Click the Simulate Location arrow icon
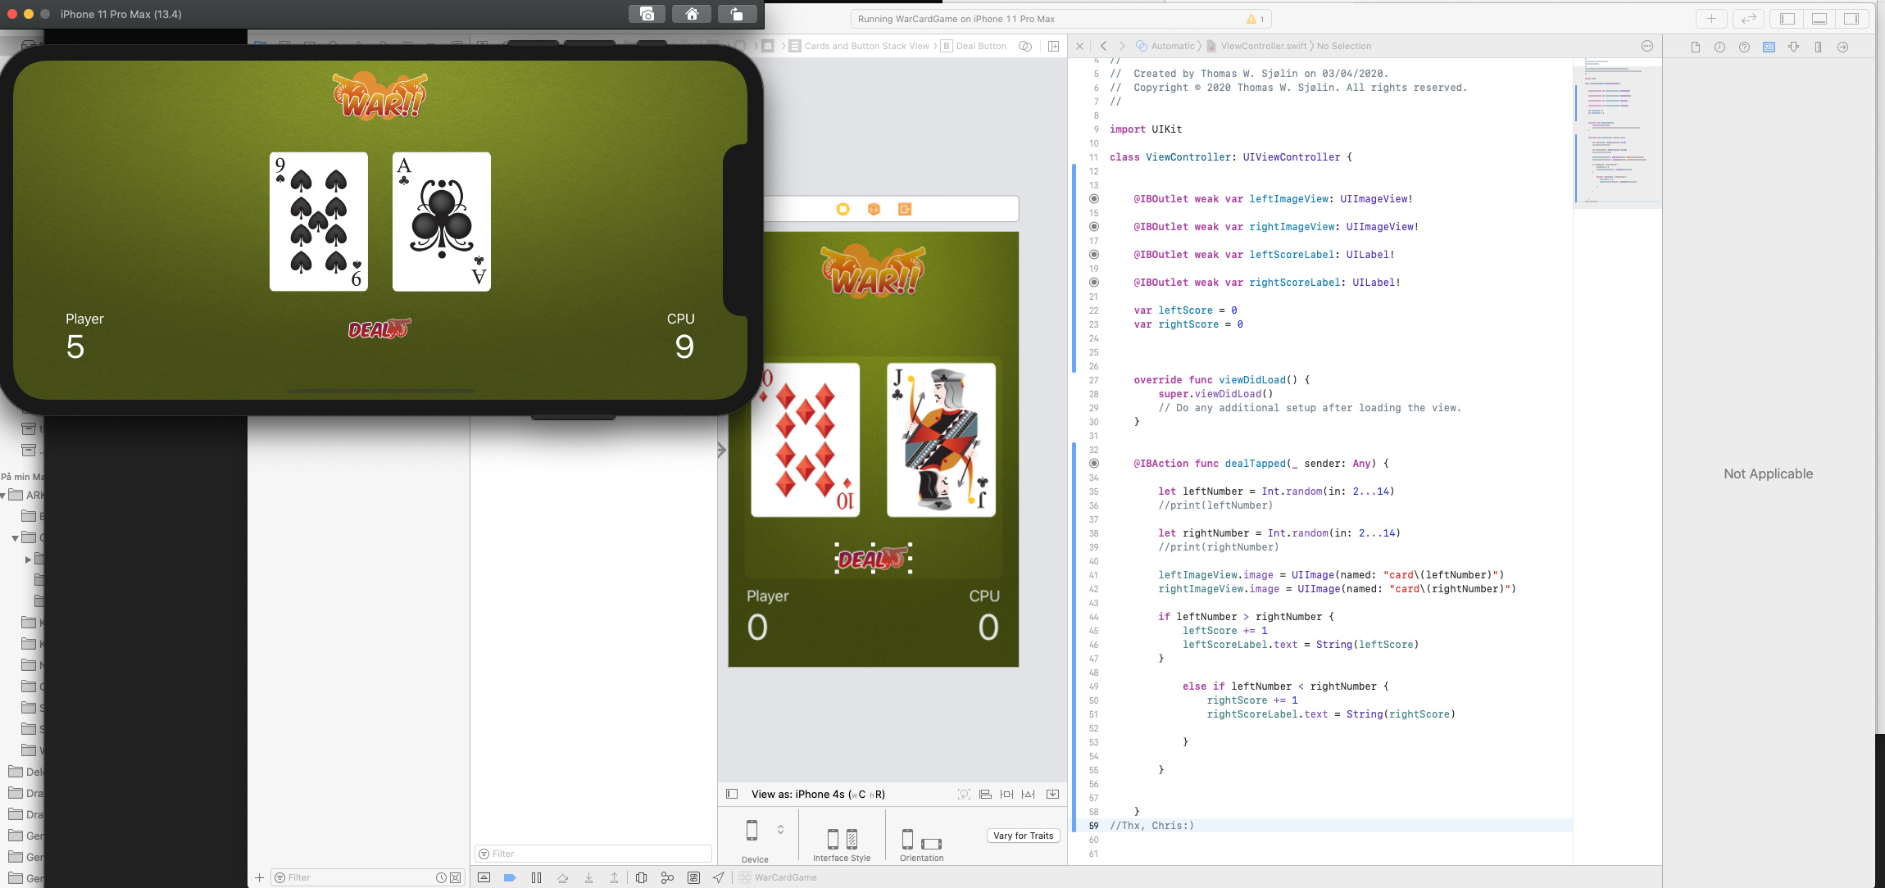 719,877
